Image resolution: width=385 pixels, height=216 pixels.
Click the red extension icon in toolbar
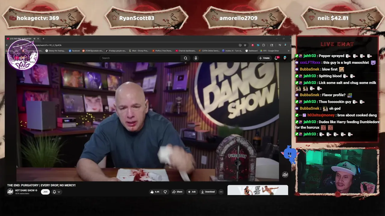(x=253, y=45)
